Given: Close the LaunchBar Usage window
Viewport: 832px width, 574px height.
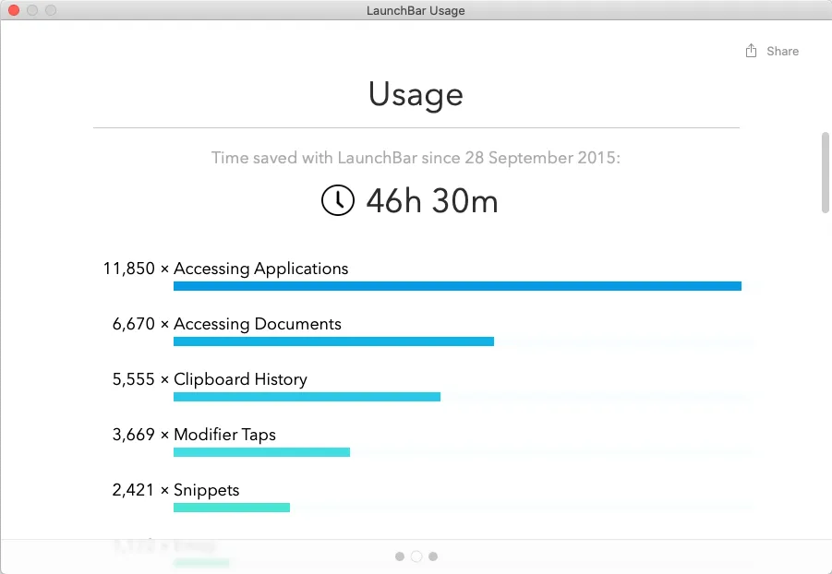Looking at the screenshot, I should point(14,10).
